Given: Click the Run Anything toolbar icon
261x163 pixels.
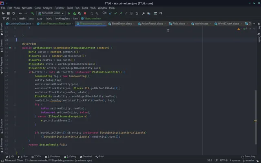Looking at the screenshot, I should pyautogui.click(x=155, y=13).
